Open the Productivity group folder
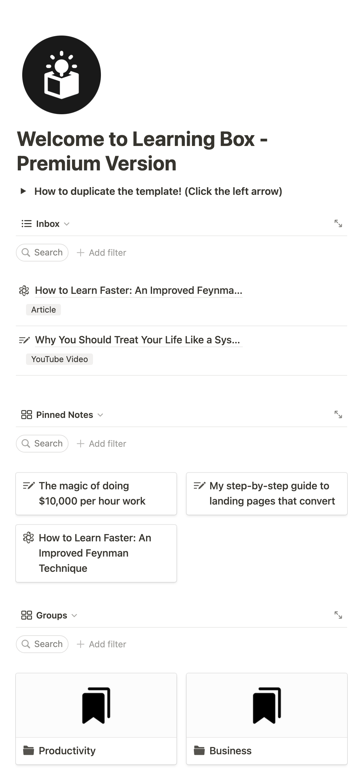The image size is (357, 773). point(67,751)
